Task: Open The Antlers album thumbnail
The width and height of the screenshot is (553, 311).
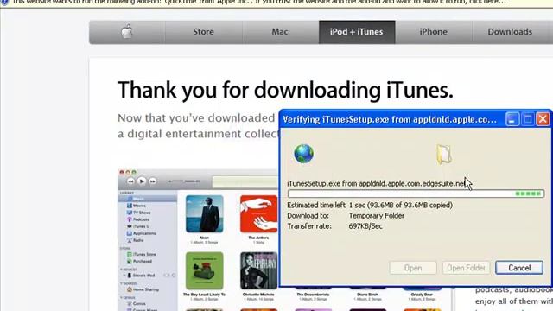Action: tap(258, 214)
